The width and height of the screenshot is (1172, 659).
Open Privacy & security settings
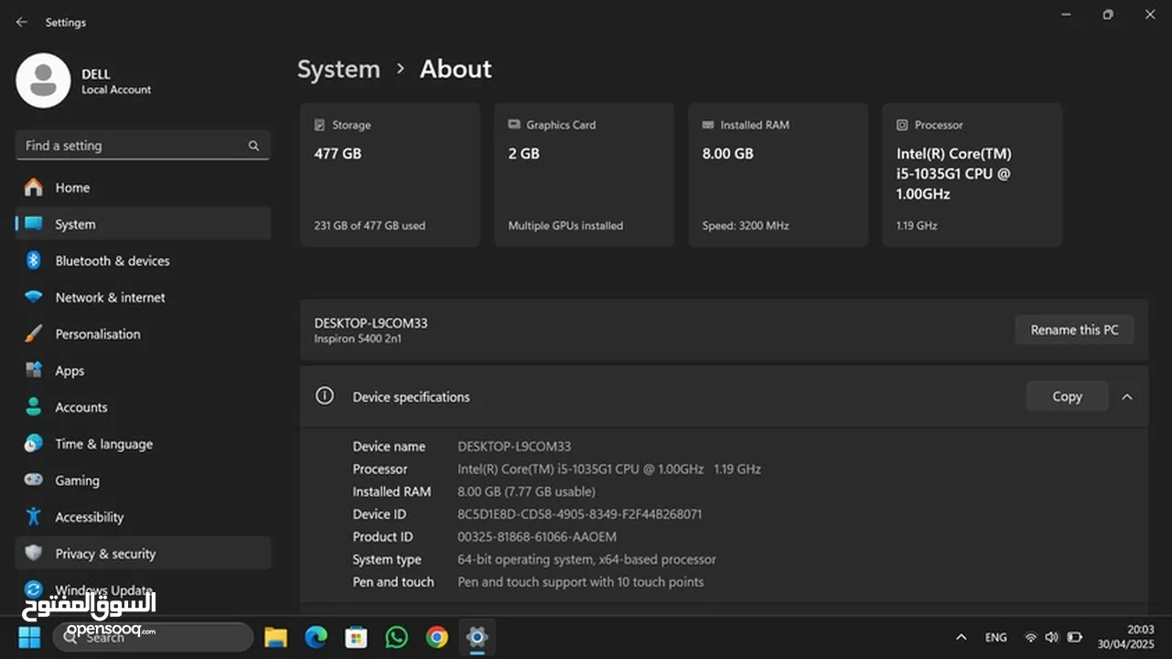point(143,554)
